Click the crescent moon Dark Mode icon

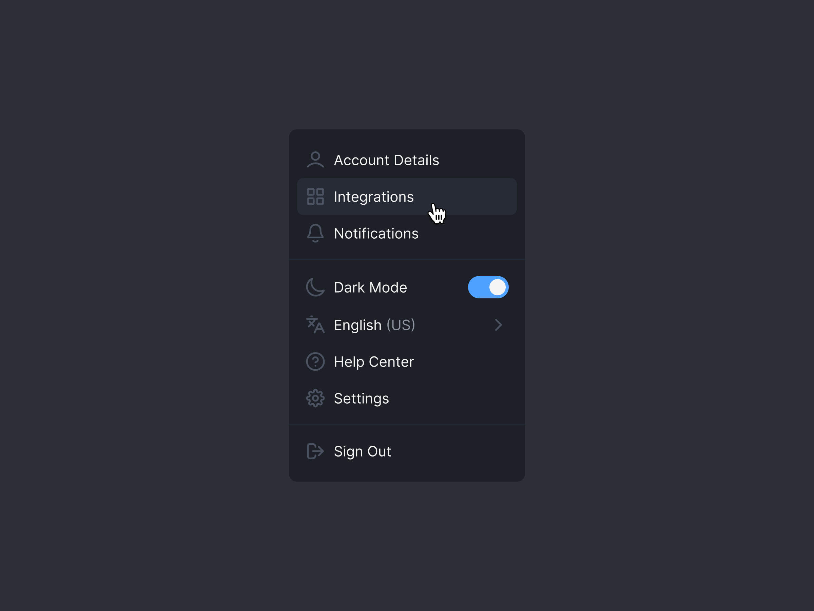(x=315, y=287)
